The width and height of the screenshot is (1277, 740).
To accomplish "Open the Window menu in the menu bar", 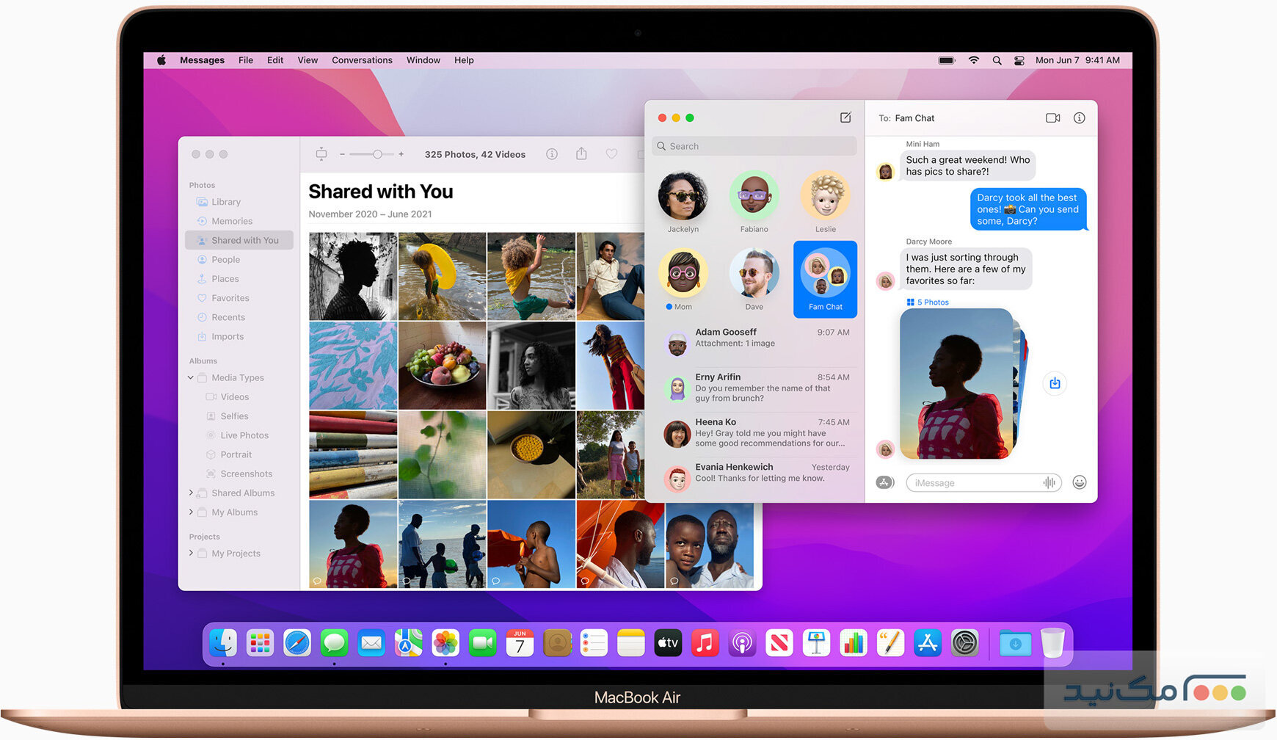I will click(x=423, y=59).
